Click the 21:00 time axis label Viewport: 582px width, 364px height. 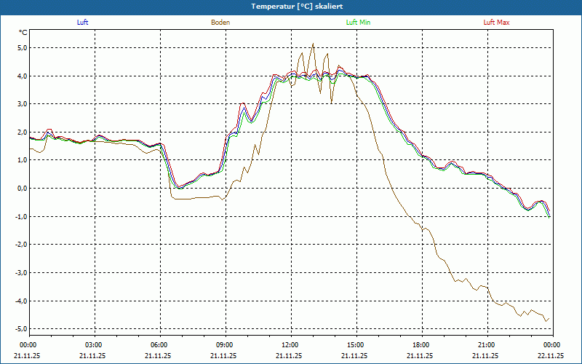(x=487, y=345)
